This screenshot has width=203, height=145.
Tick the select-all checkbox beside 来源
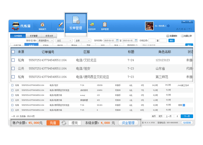pyautogui.click(x=13, y=52)
